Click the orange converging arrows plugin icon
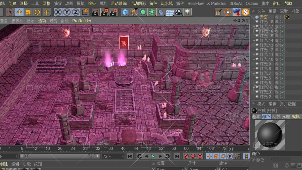This screenshot has height=170, width=302. (228, 12)
